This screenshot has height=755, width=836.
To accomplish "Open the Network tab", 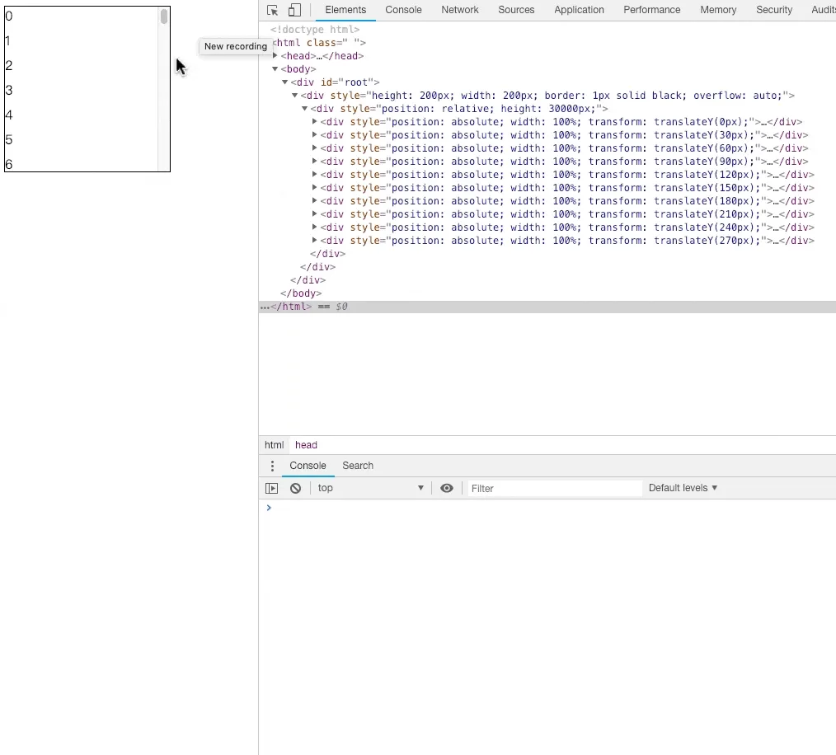I will tap(460, 10).
